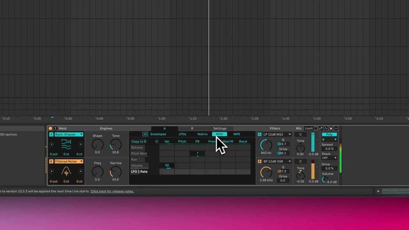Viewport: 409px width, 230px height.
Task: Select previous oscillator for Engine B
Action: click(51, 171)
